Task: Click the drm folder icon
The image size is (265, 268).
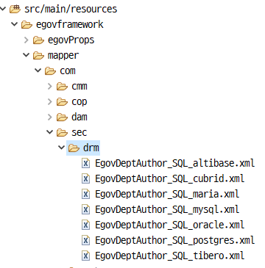Action: [74, 148]
